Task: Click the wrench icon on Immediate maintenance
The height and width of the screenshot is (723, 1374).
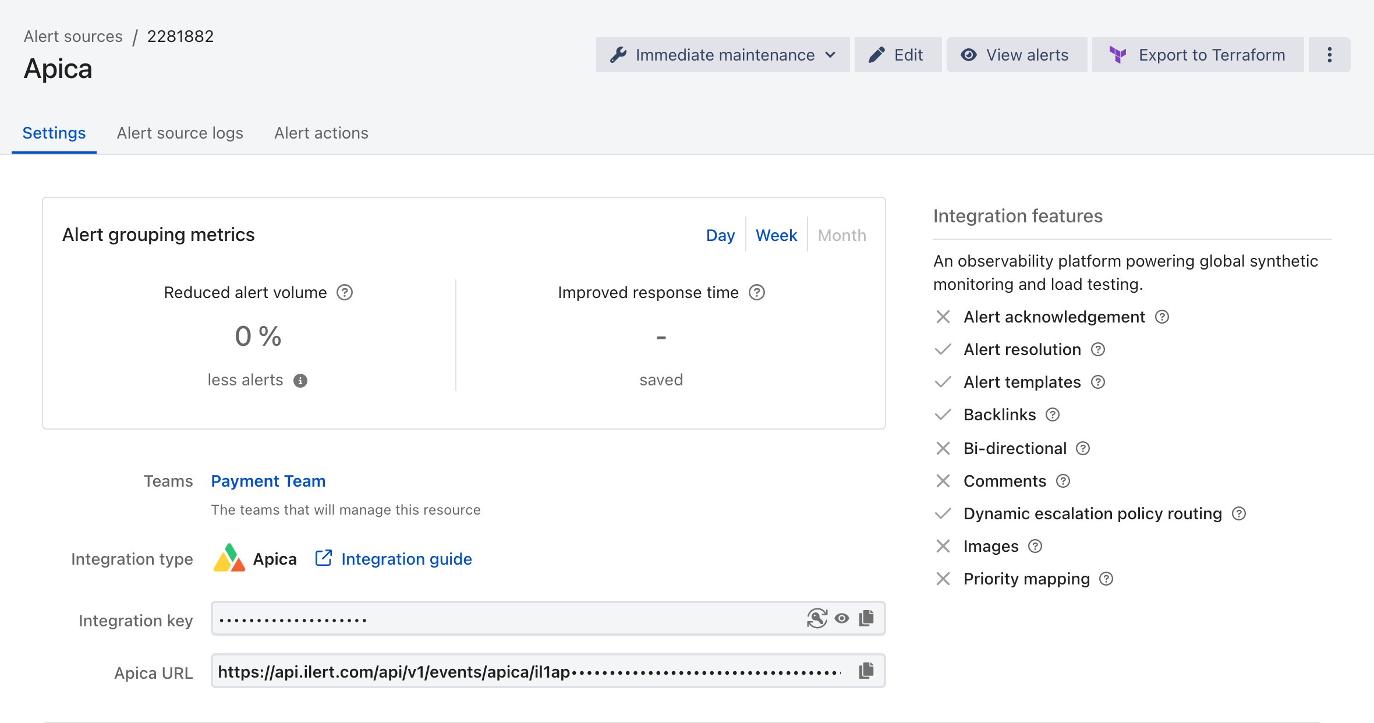Action: coord(618,55)
